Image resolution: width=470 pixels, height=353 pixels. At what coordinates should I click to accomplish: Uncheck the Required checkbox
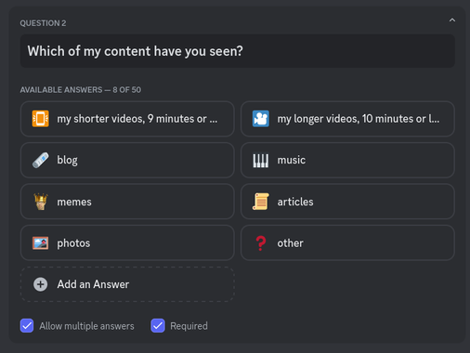[158, 326]
